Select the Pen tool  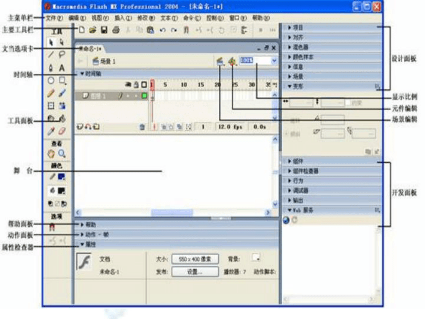pos(51,68)
